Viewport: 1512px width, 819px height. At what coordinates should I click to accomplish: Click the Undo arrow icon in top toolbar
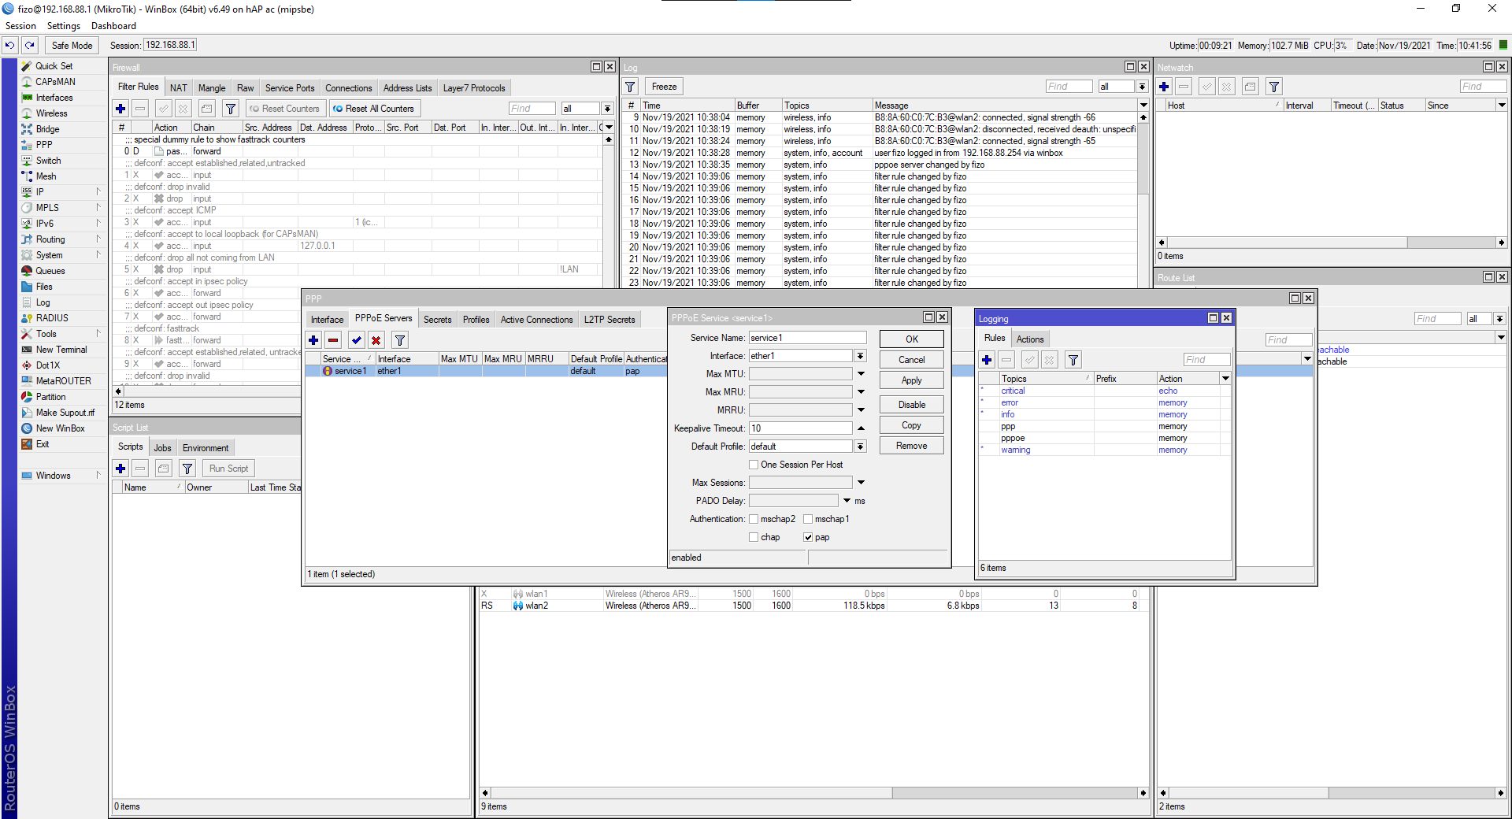[10, 46]
